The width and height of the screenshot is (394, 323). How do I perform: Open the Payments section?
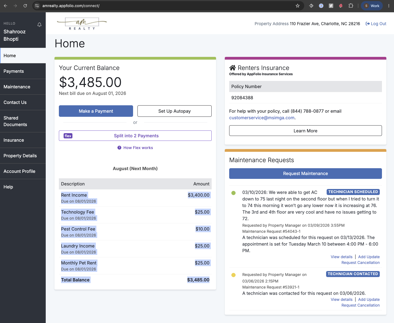pyautogui.click(x=23, y=71)
